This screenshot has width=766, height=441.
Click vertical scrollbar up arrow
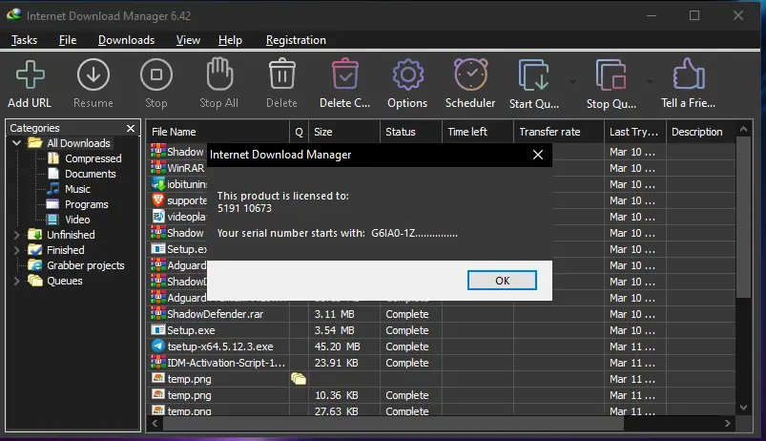coord(743,129)
